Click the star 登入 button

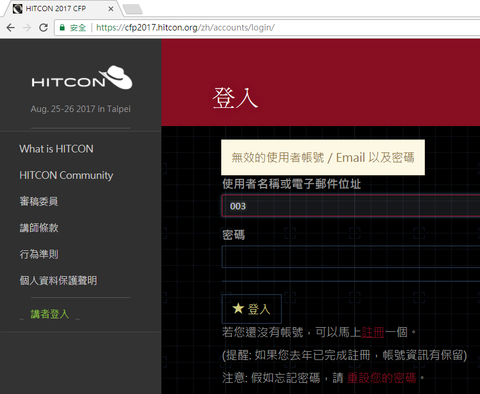pyautogui.click(x=252, y=309)
